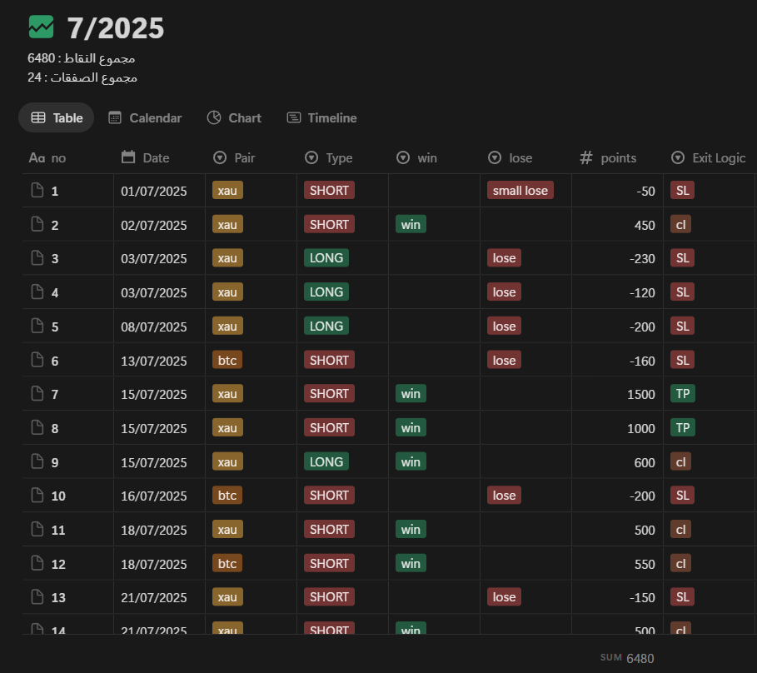Switch to the Chart view tab
Image resolution: width=757 pixels, height=673 pixels.
(234, 118)
